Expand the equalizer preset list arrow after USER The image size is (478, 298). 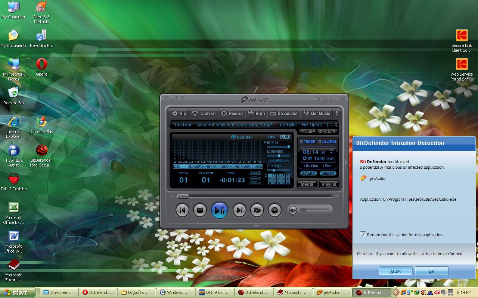pos(260,167)
